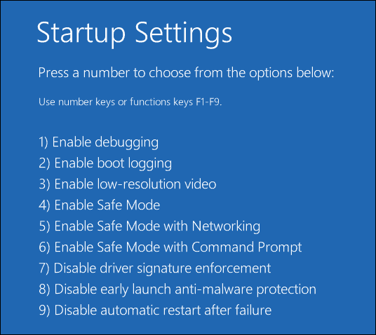Click the number 9) beside automatic restart
This screenshot has height=335, width=376.
tap(44, 310)
